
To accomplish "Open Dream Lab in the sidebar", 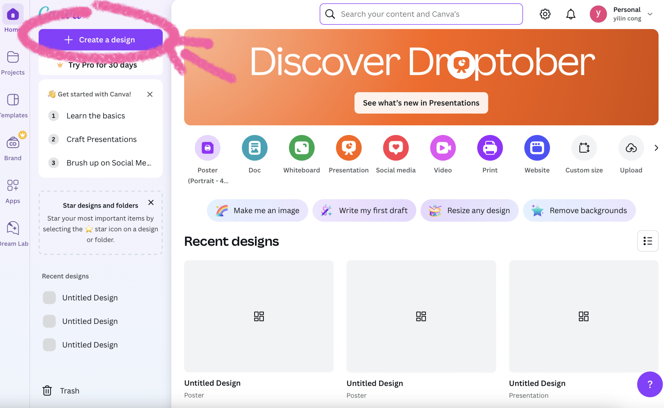I will (13, 234).
